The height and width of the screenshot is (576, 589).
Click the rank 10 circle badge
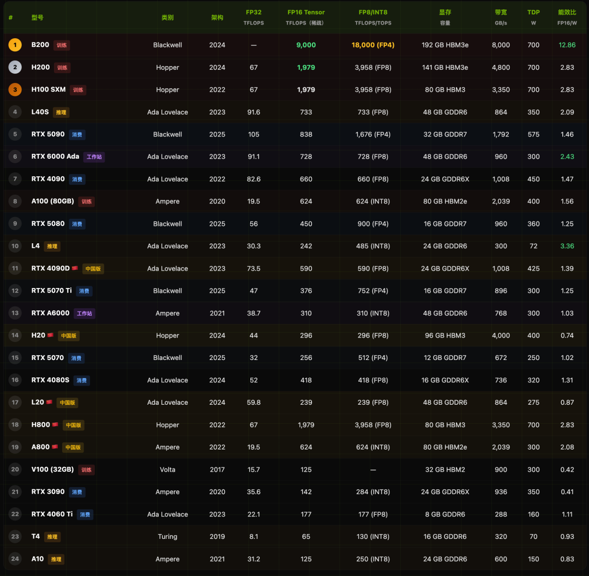tap(15, 246)
